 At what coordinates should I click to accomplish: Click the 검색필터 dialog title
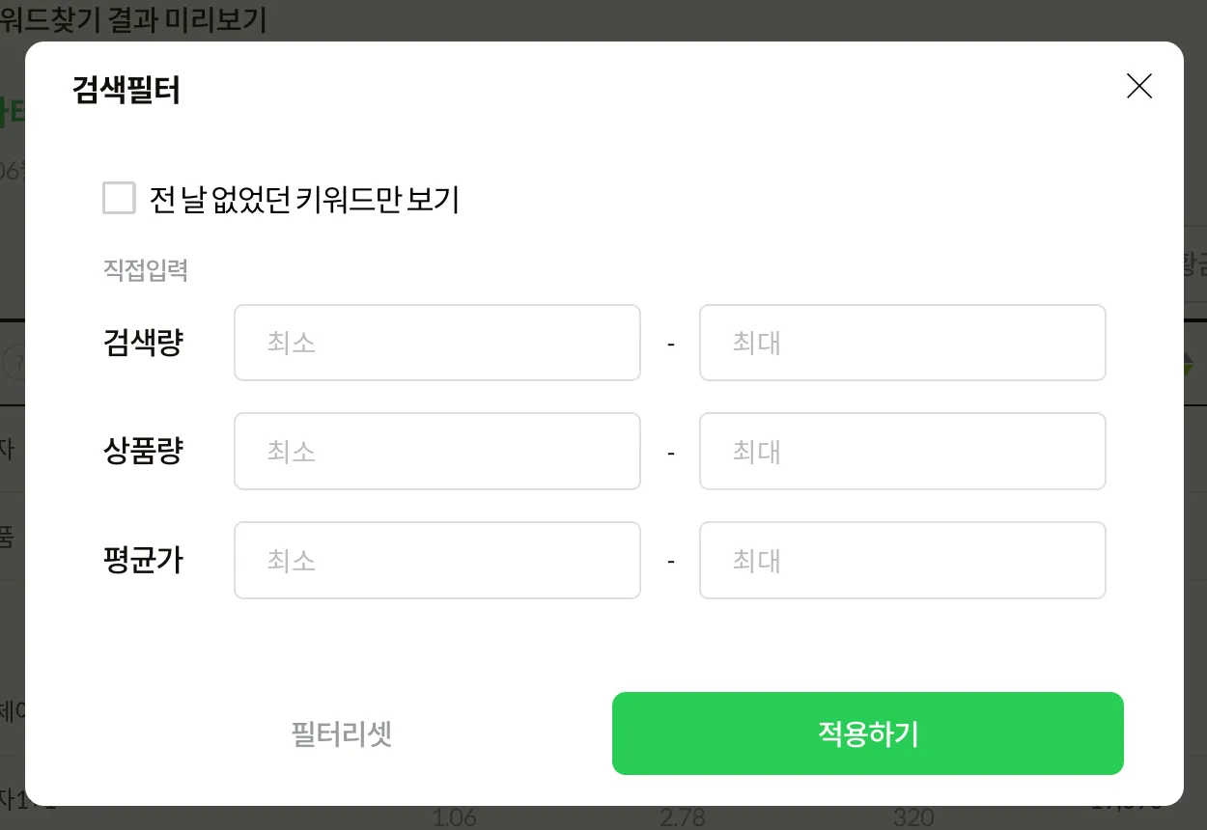126,91
